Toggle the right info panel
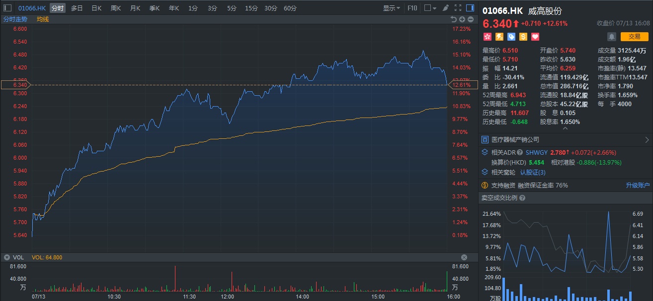653x301 pixels. click(x=470, y=8)
